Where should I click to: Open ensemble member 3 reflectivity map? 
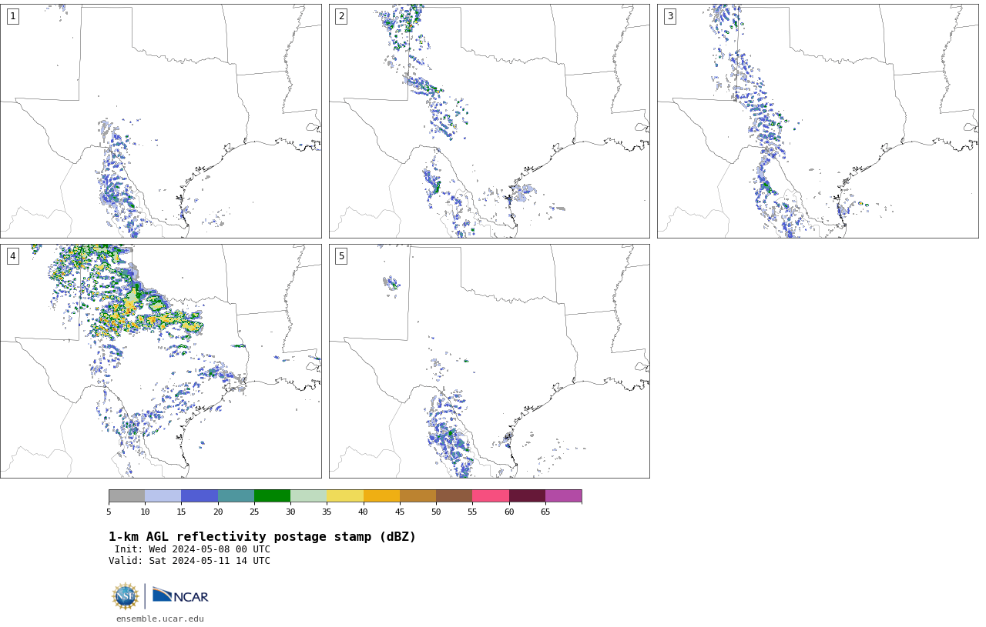[x=817, y=121]
